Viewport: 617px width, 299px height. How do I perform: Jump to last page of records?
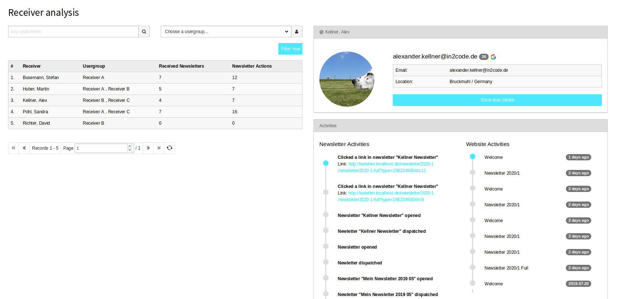pyautogui.click(x=159, y=148)
